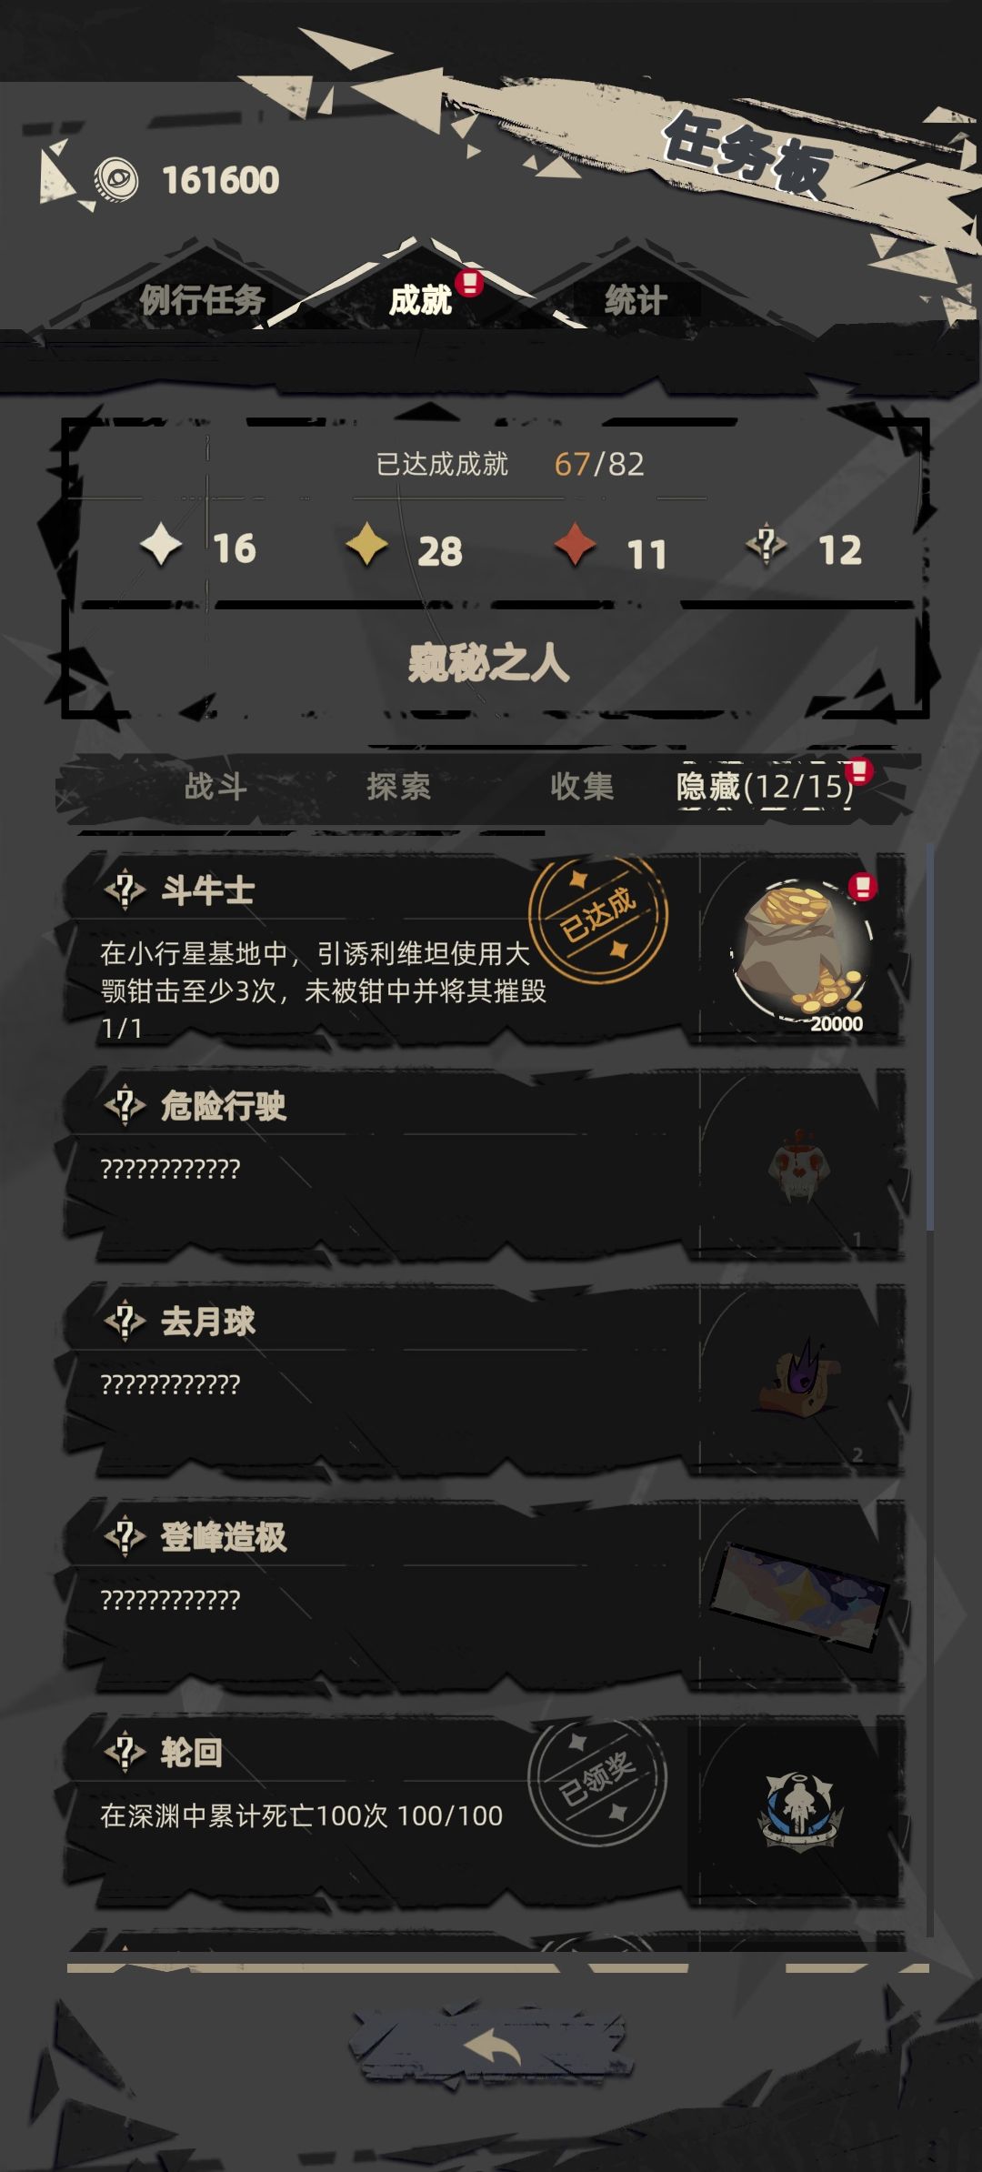Claim the 20000 gold coin bag reward
Screen dimensions: 982x2172
(801, 951)
